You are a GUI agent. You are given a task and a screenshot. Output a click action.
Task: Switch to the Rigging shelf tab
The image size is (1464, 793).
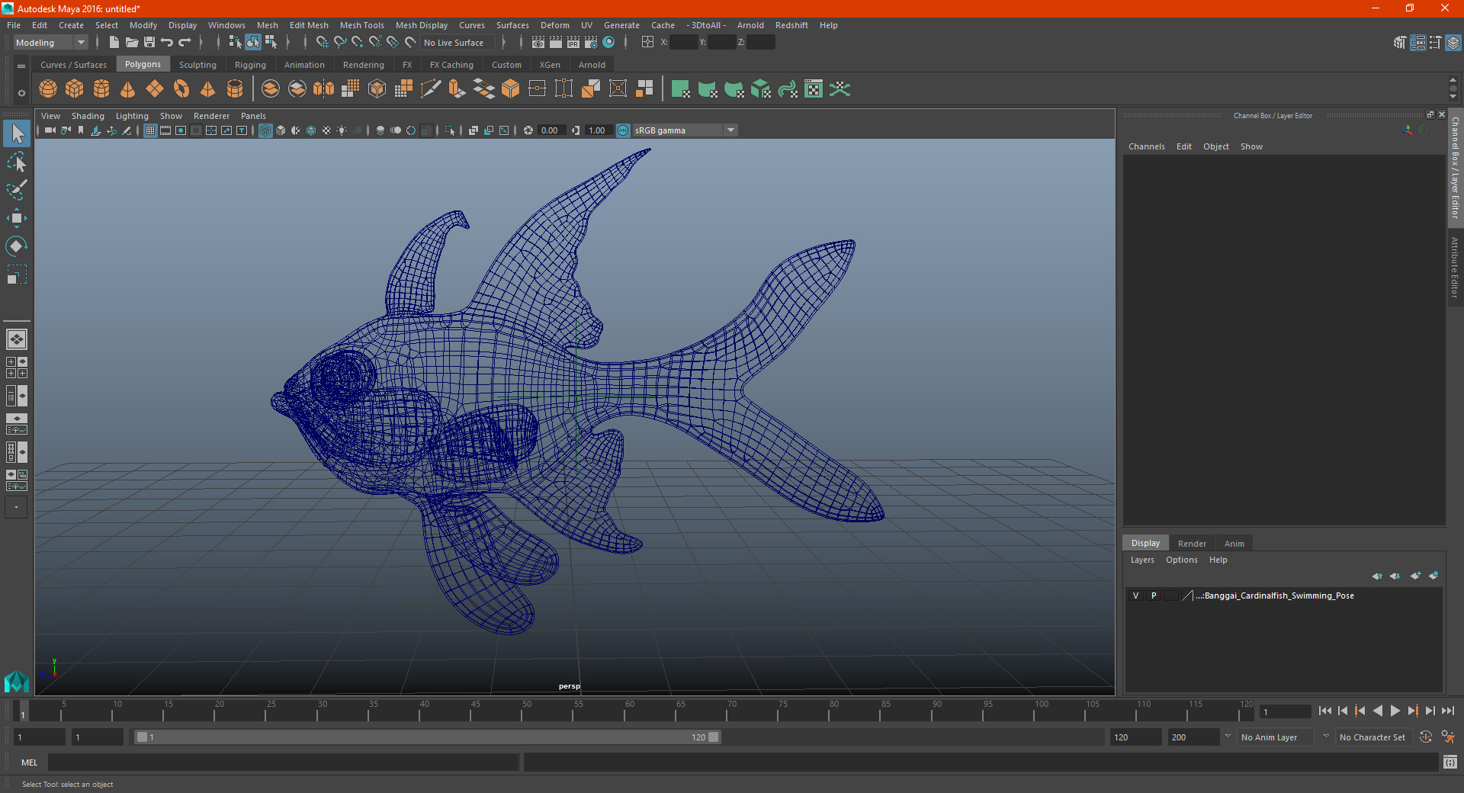pos(250,65)
